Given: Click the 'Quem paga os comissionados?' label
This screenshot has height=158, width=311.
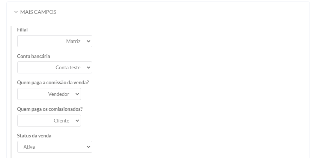Looking at the screenshot, I should pyautogui.click(x=50, y=109).
